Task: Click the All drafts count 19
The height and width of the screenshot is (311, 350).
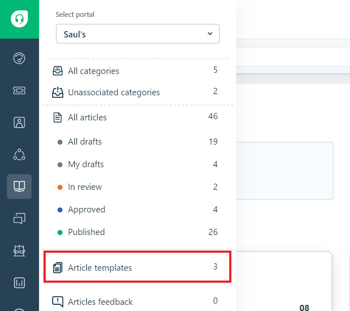Action: click(213, 142)
